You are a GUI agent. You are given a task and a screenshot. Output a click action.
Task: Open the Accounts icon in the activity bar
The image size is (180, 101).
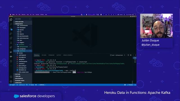pos(11,77)
